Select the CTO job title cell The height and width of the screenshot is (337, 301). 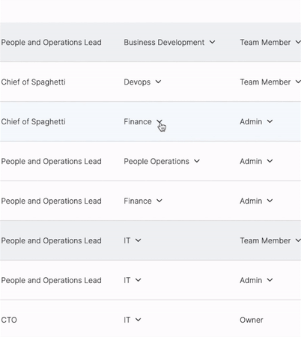tap(9, 320)
